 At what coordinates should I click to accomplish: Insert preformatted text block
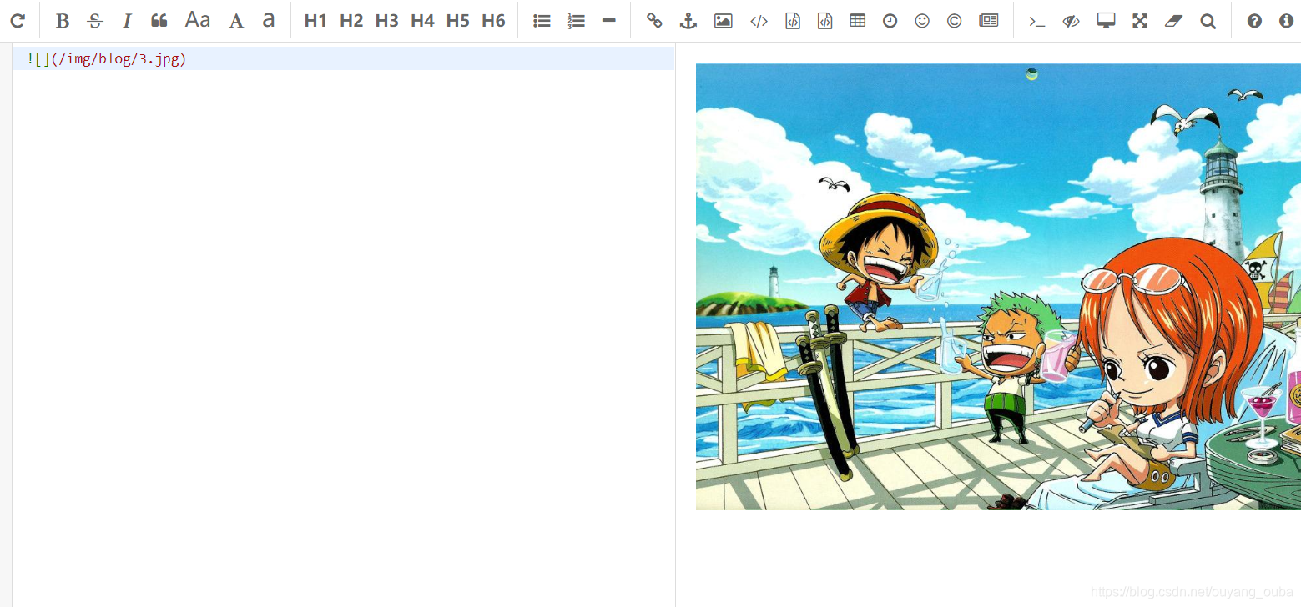[x=793, y=21]
